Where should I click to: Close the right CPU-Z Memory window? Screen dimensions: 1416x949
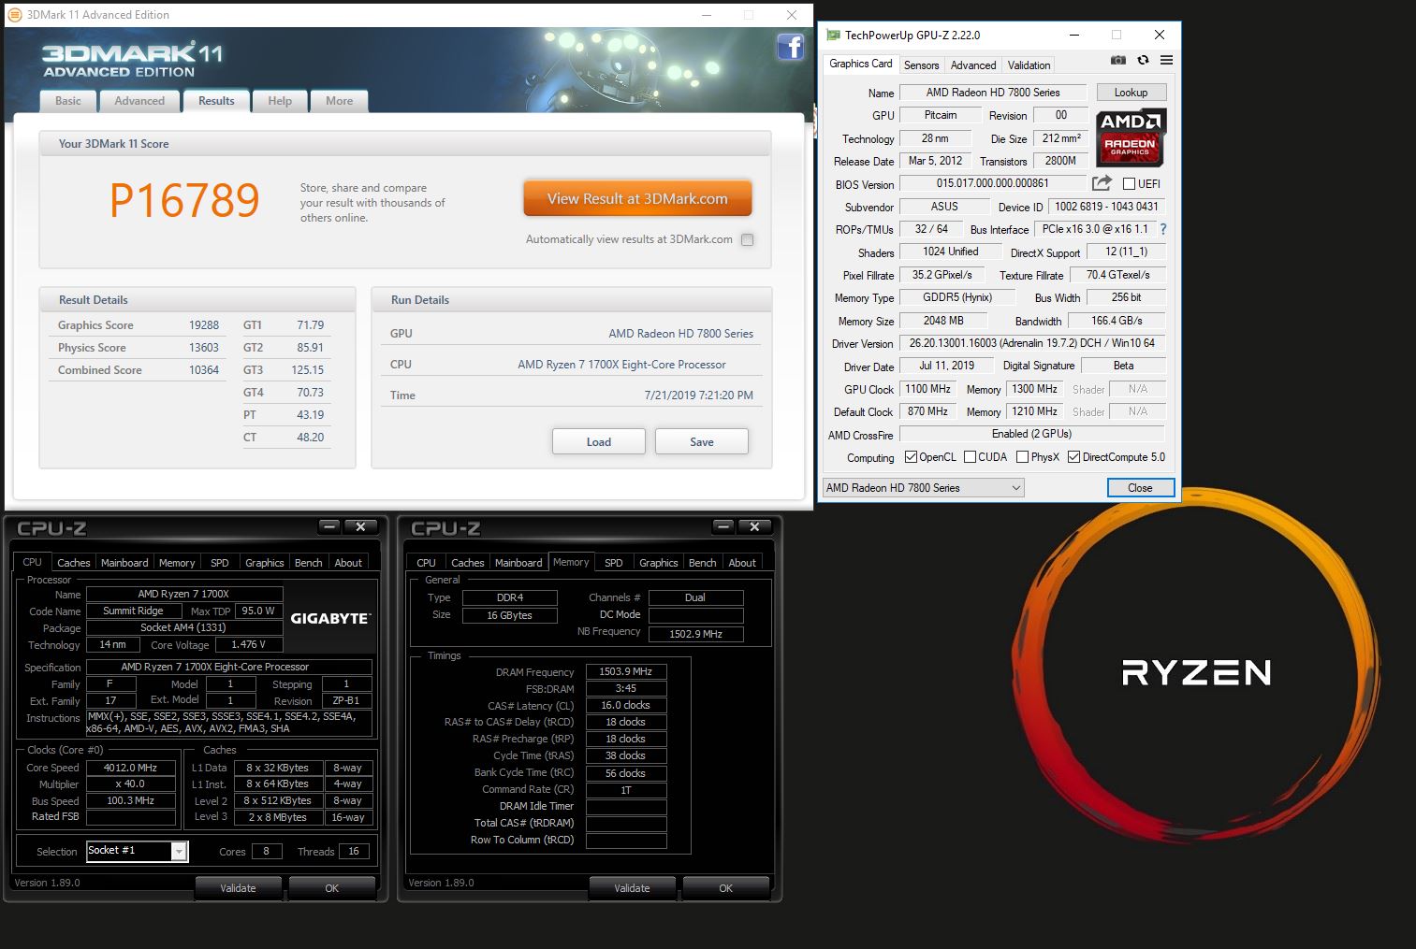click(x=754, y=526)
